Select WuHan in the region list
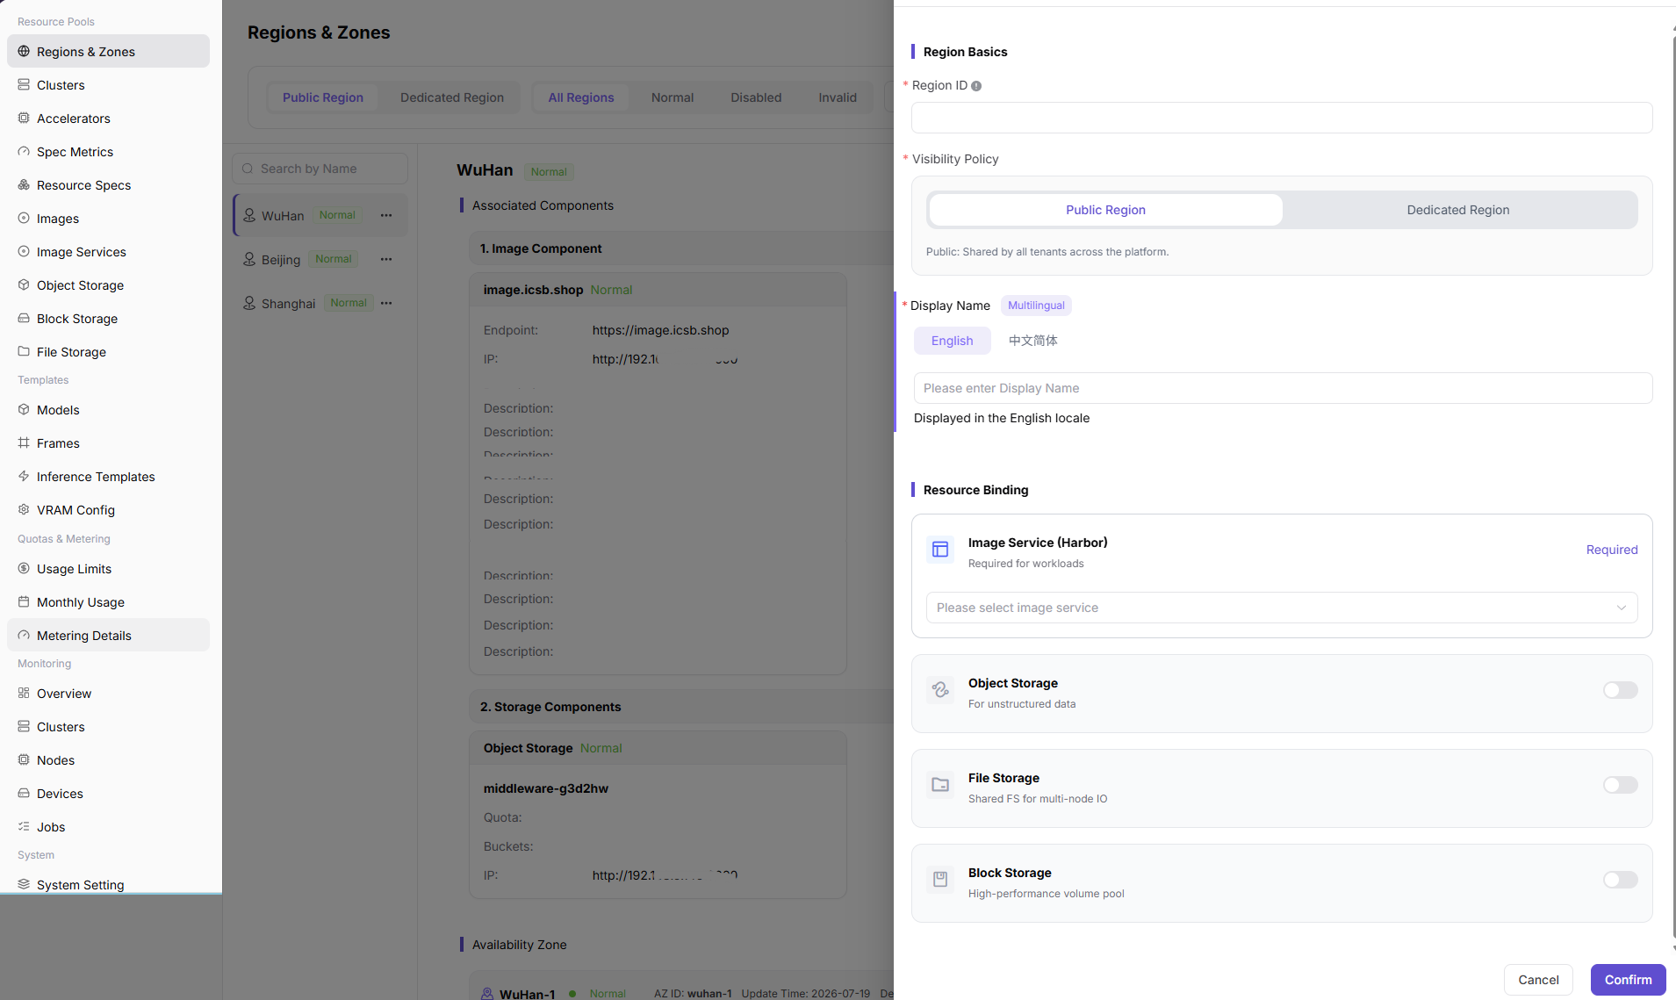 320,215
